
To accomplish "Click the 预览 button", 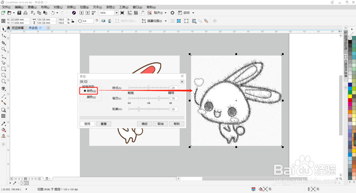I will point(88,124).
